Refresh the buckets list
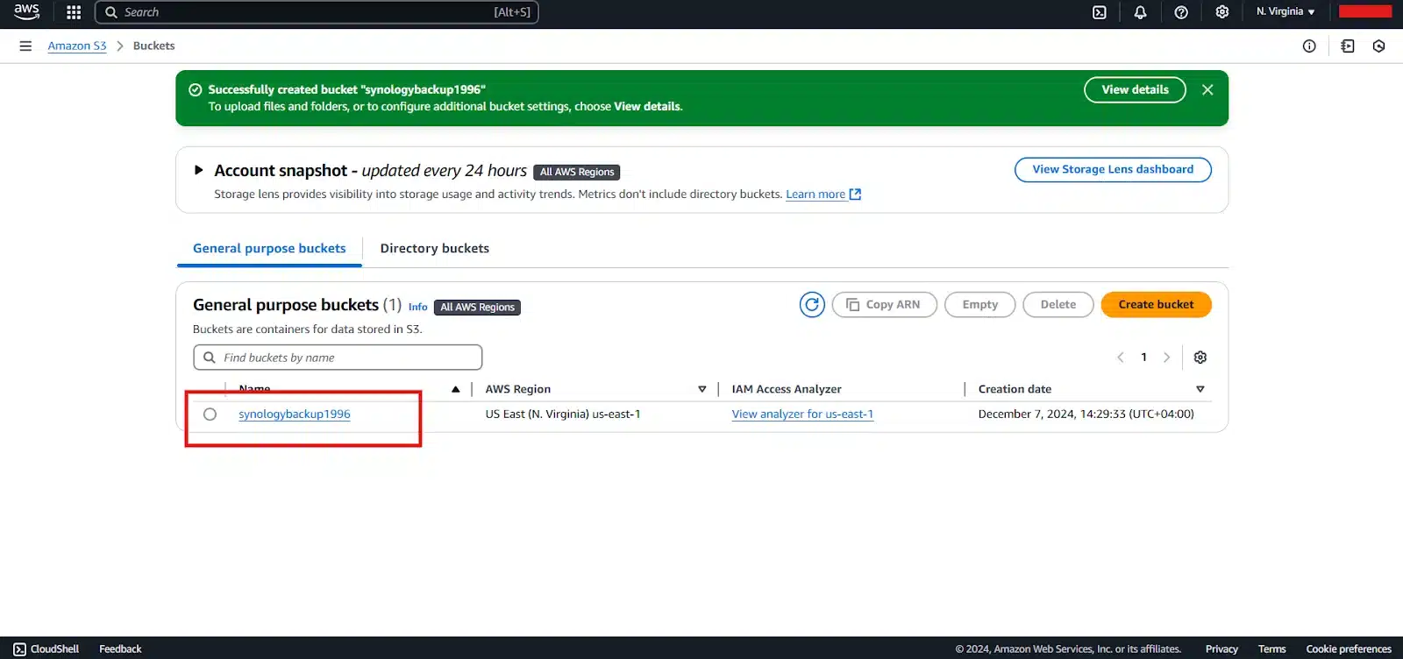This screenshot has height=659, width=1403. [812, 305]
